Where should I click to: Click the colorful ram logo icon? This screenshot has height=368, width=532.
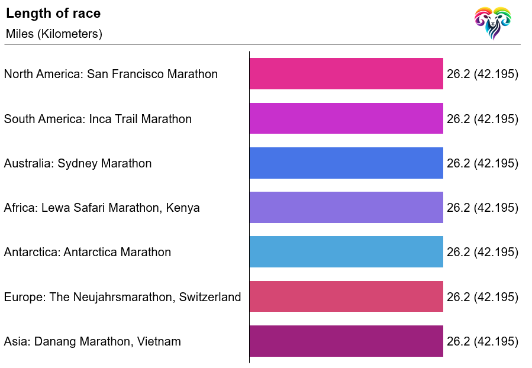point(492,22)
